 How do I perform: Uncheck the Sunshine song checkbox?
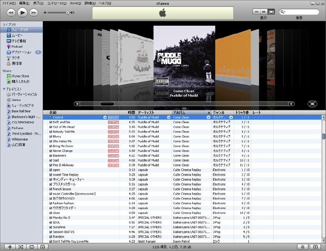51,227
